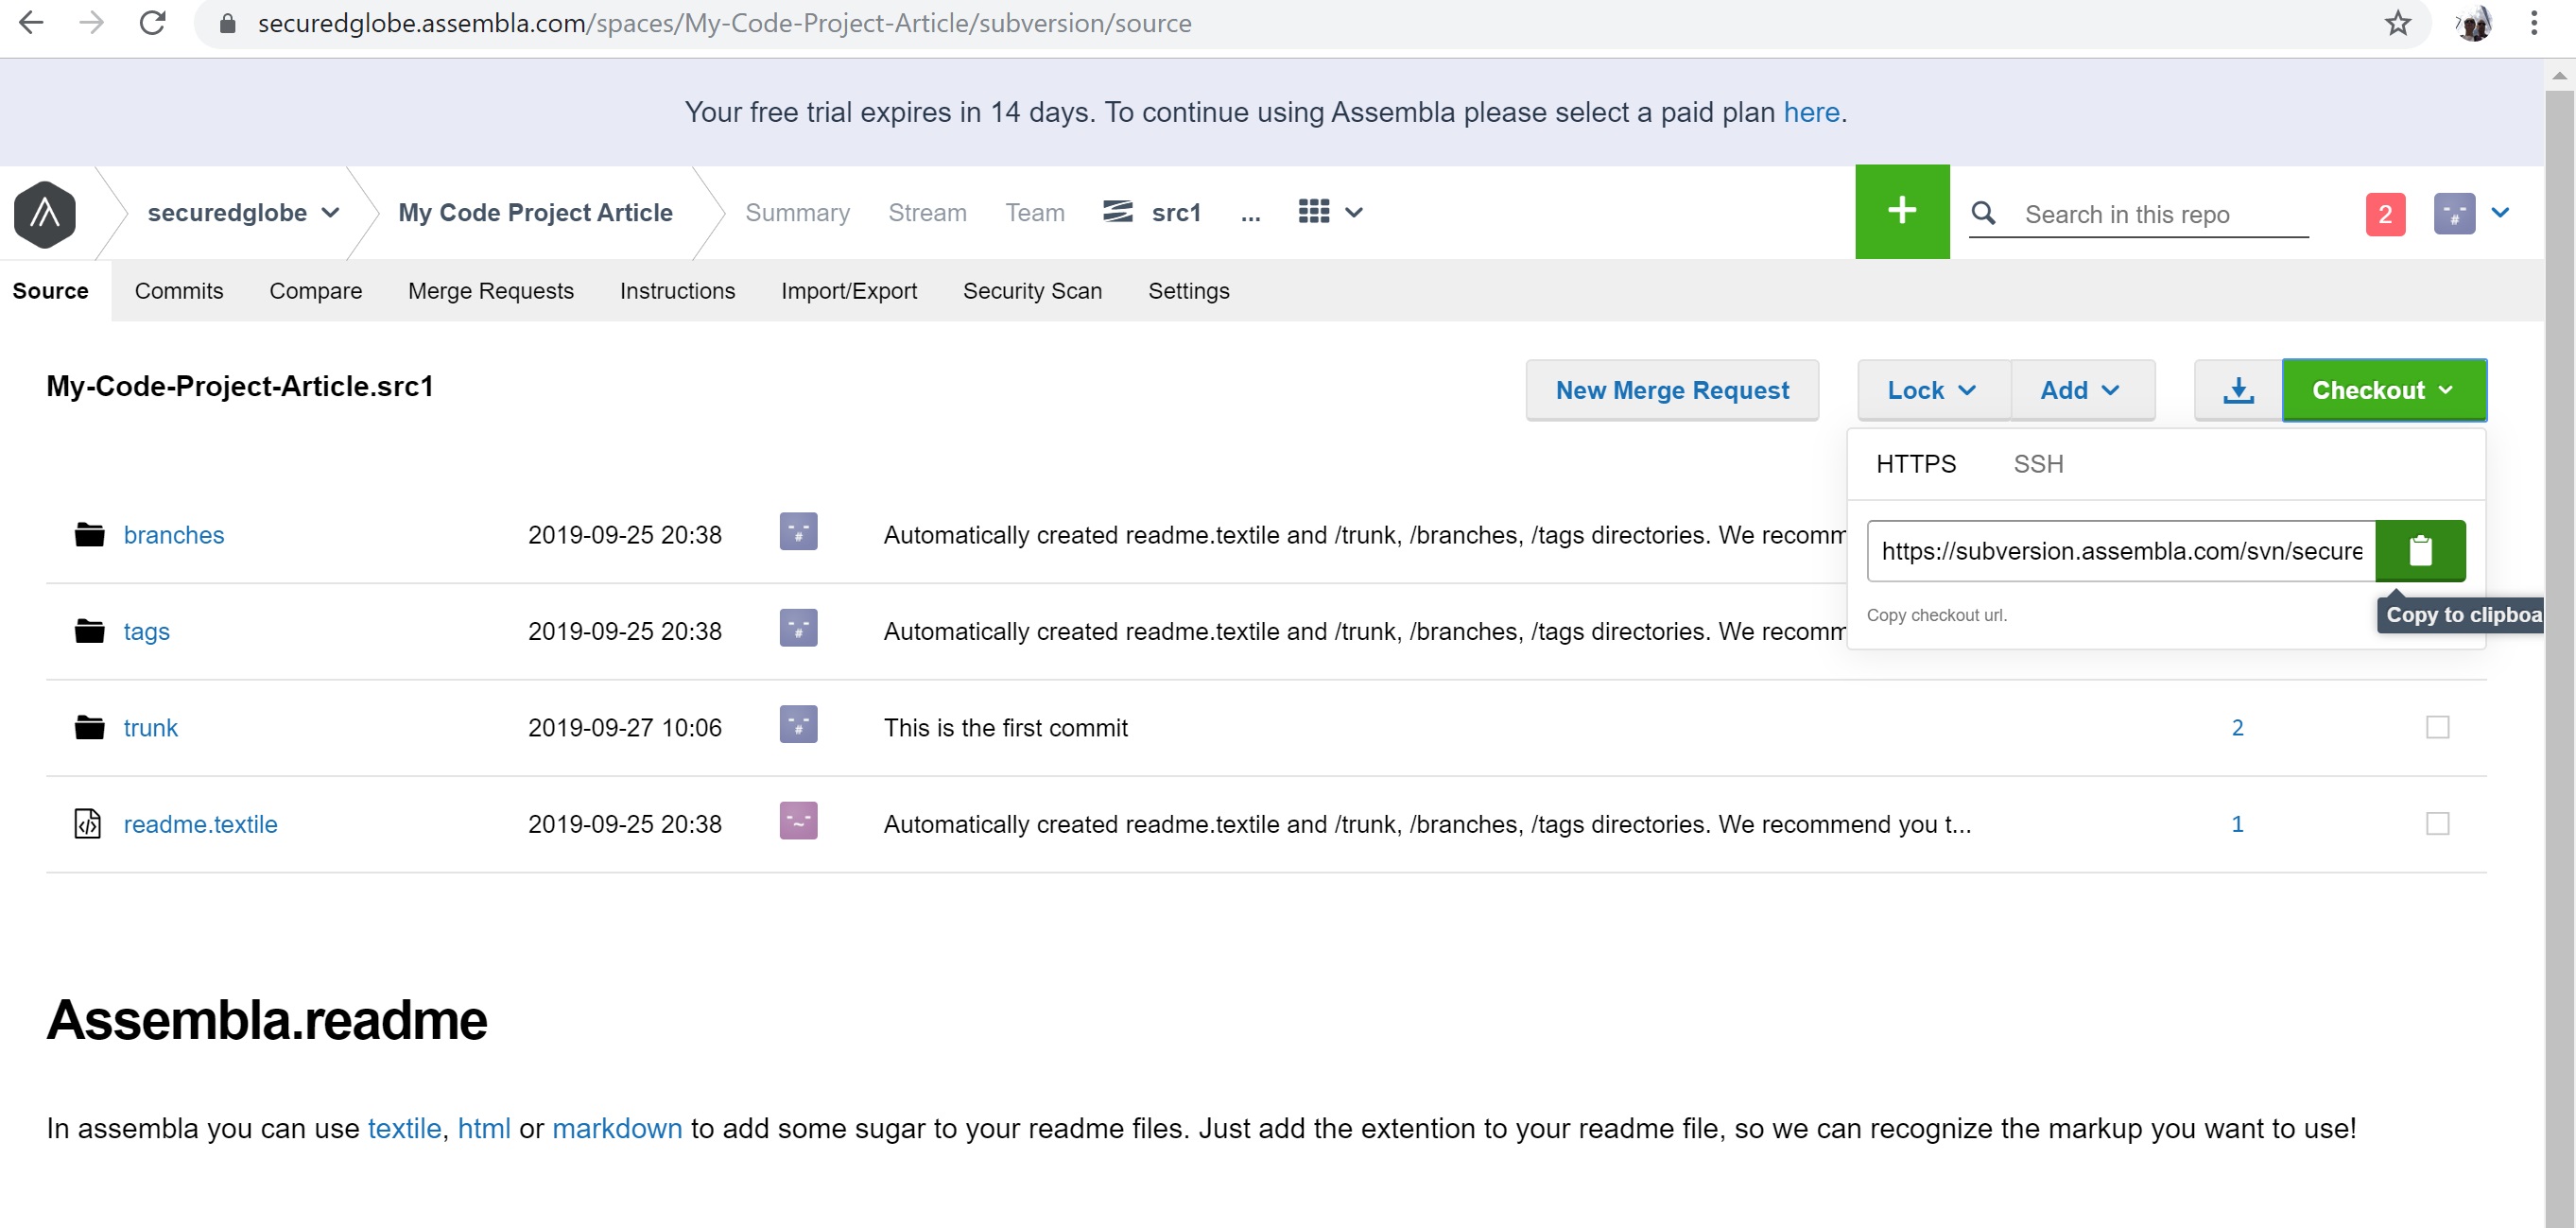The height and width of the screenshot is (1228, 2576).
Task: Click the pink avatar in readme.textile row
Action: point(798,821)
